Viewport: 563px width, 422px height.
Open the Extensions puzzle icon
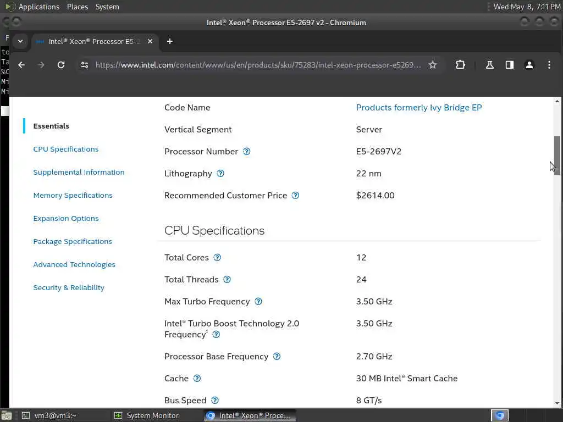click(460, 65)
